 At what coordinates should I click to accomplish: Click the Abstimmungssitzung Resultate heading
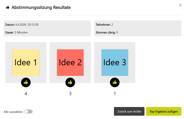41,7
